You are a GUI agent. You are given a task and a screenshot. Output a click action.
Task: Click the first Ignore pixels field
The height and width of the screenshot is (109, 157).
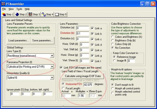15,94
